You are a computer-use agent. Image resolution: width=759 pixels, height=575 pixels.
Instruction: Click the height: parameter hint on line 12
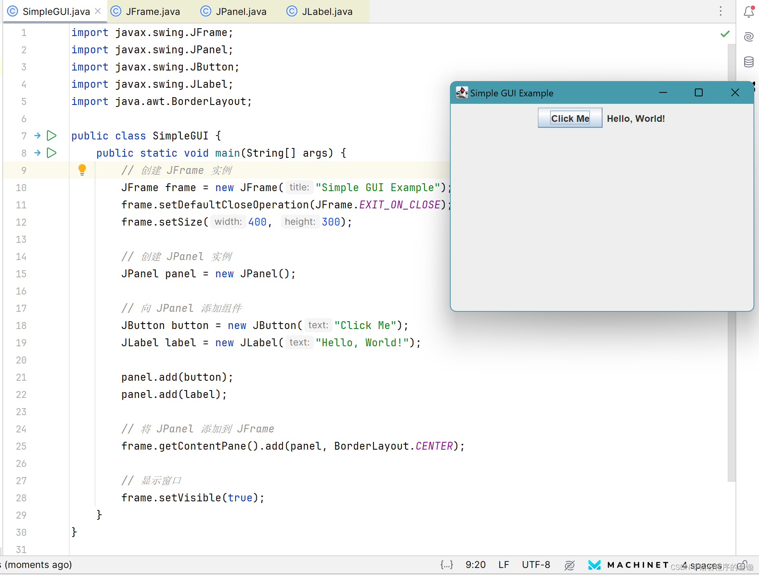pos(300,222)
